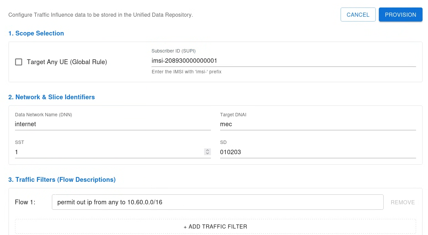428x235 pixels.
Task: Focus the Subscriber ID (SUPI) field
Action: [x=283, y=61]
